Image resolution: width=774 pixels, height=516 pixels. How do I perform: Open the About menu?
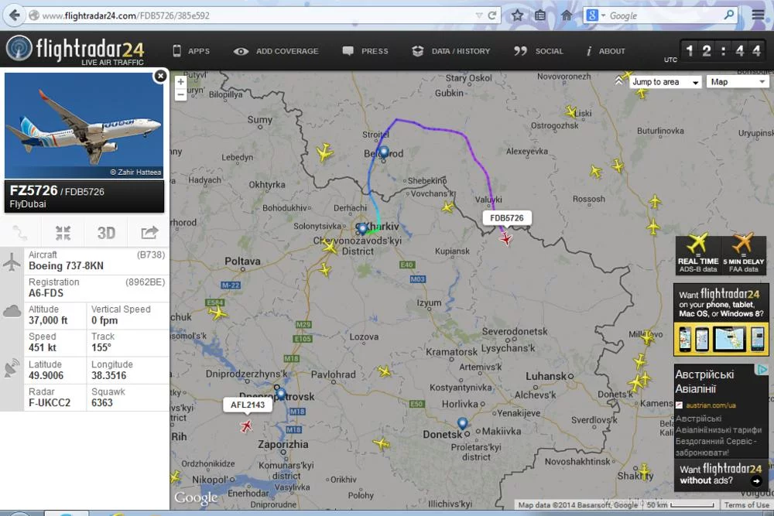point(606,51)
